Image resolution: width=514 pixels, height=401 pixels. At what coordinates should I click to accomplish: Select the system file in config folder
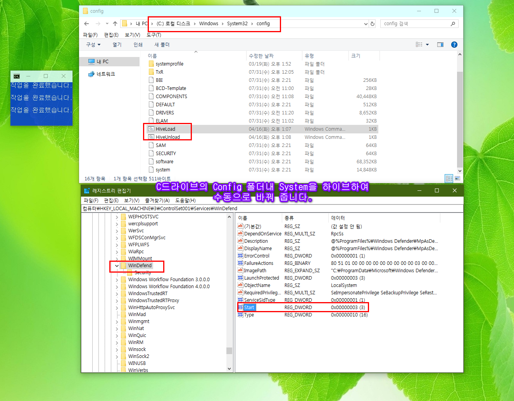[262, 170]
